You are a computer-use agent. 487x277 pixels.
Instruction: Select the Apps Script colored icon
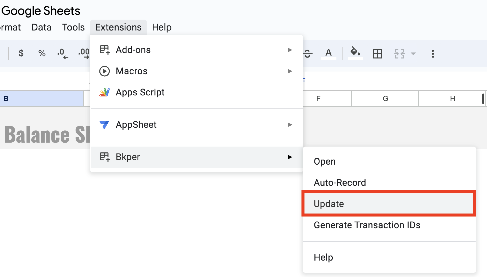coord(105,92)
